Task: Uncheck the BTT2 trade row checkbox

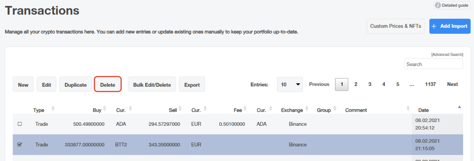Action: click(x=20, y=145)
